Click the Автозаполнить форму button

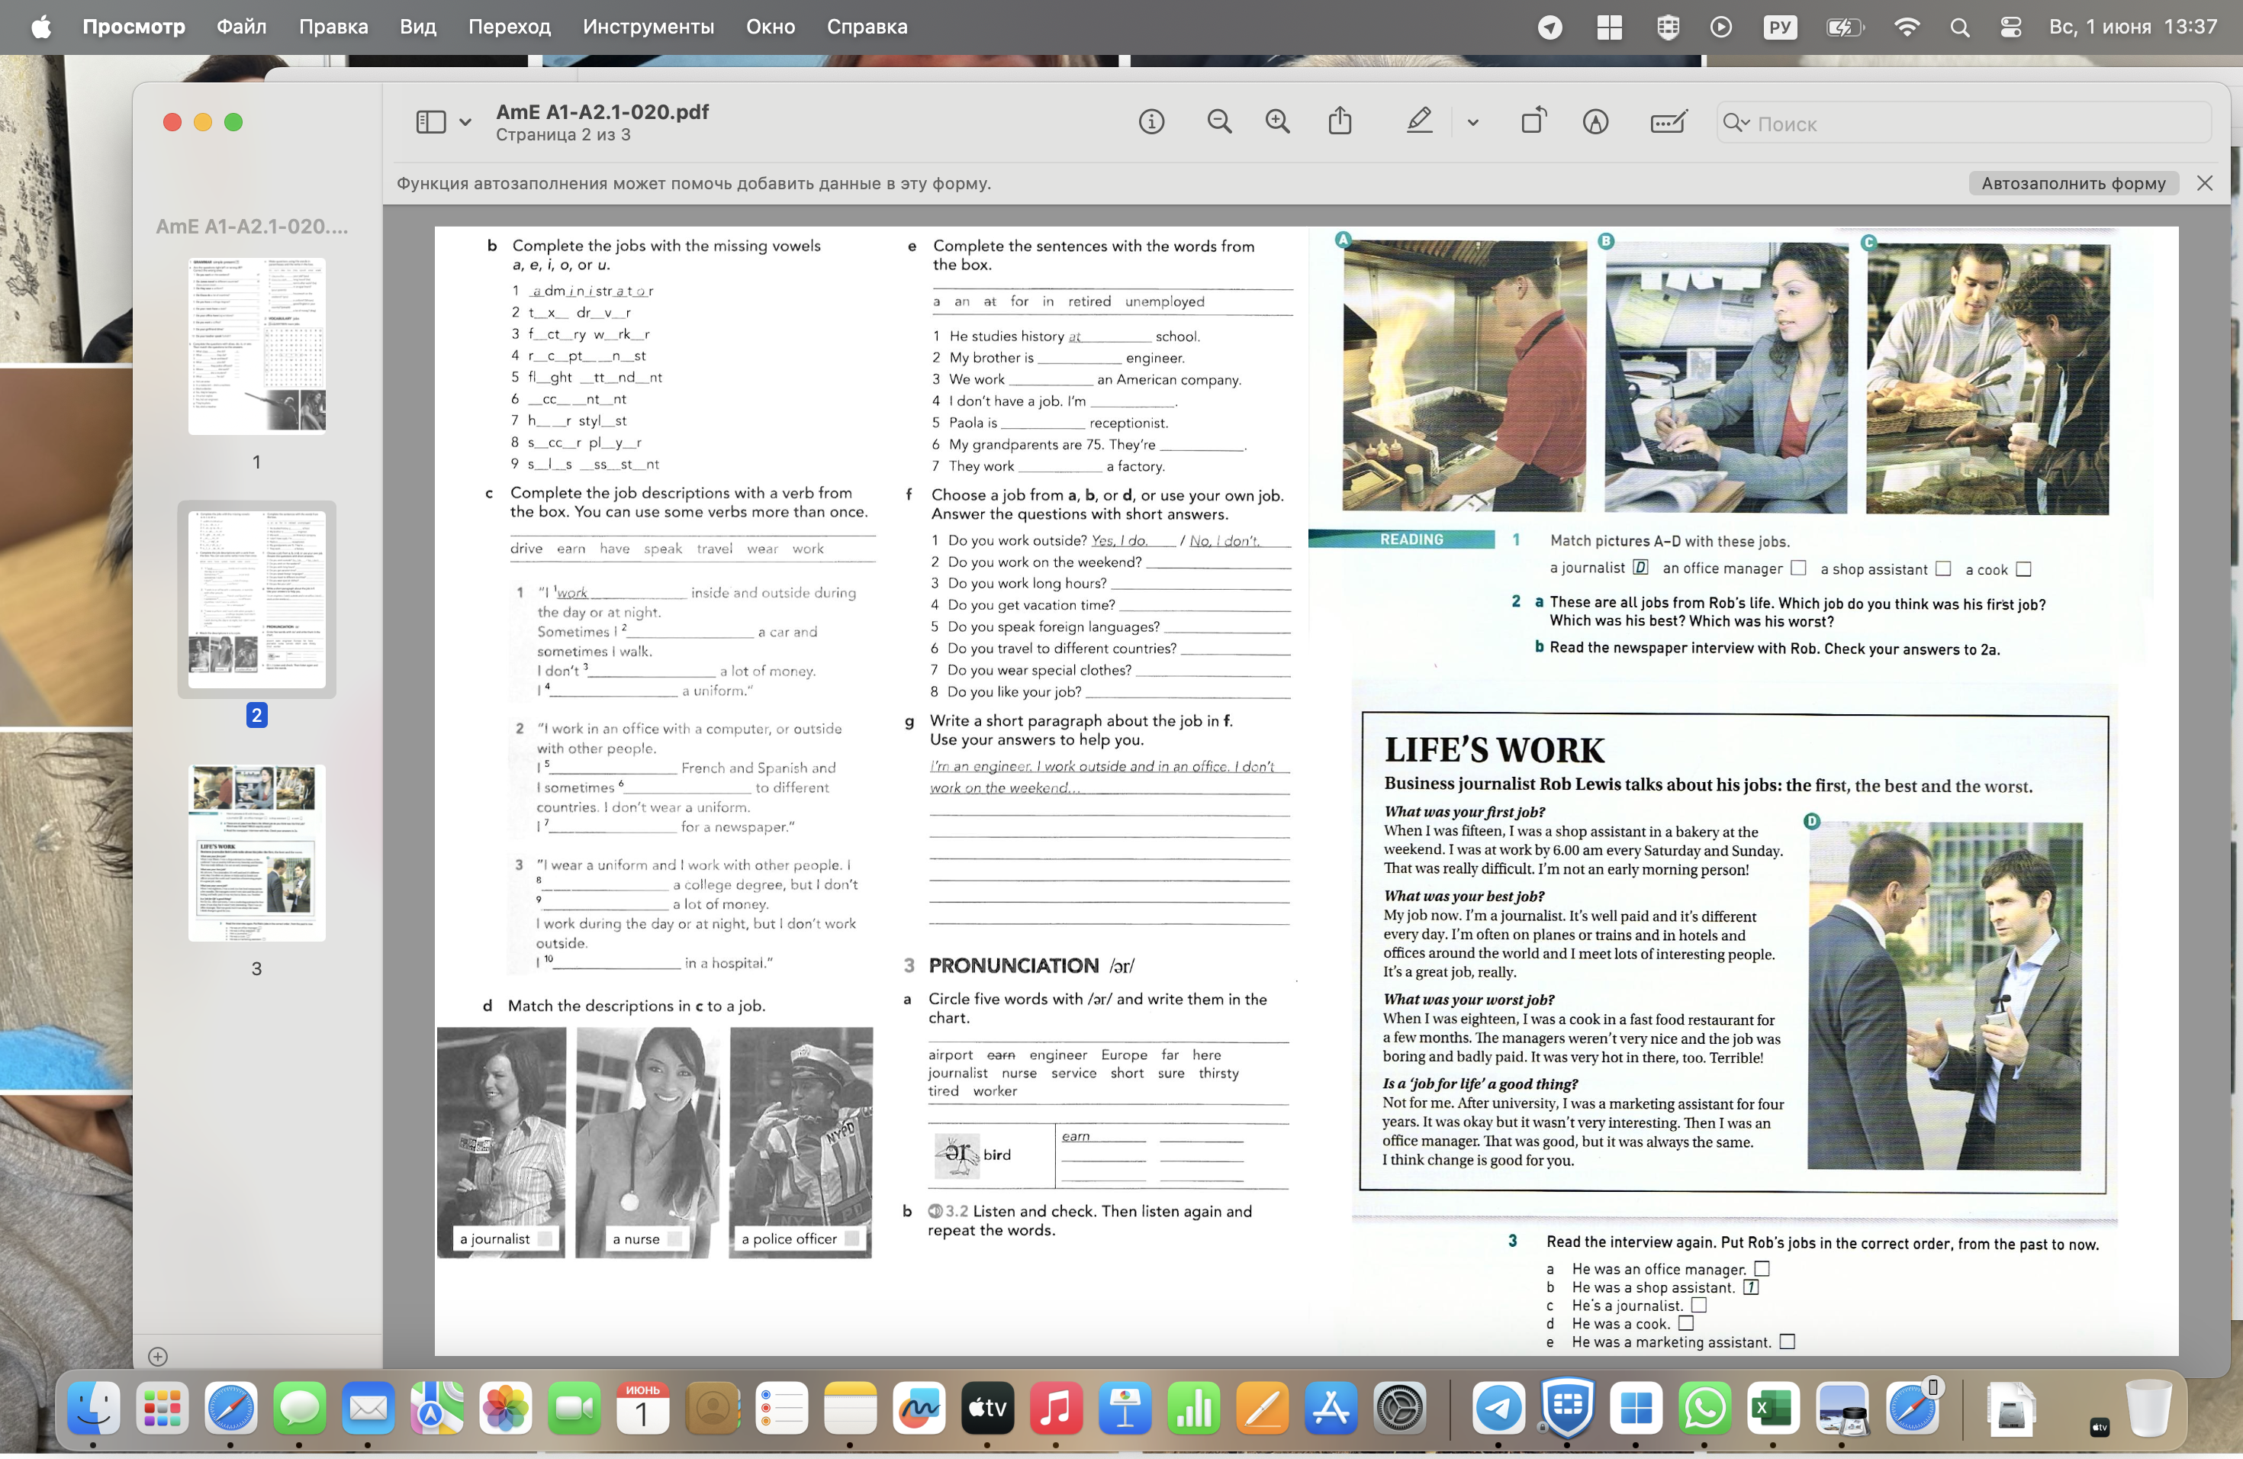tap(2072, 183)
